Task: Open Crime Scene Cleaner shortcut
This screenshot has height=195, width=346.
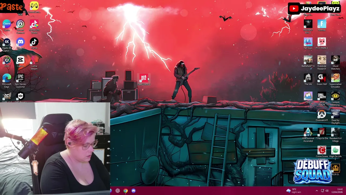Action: (x=322, y=152)
